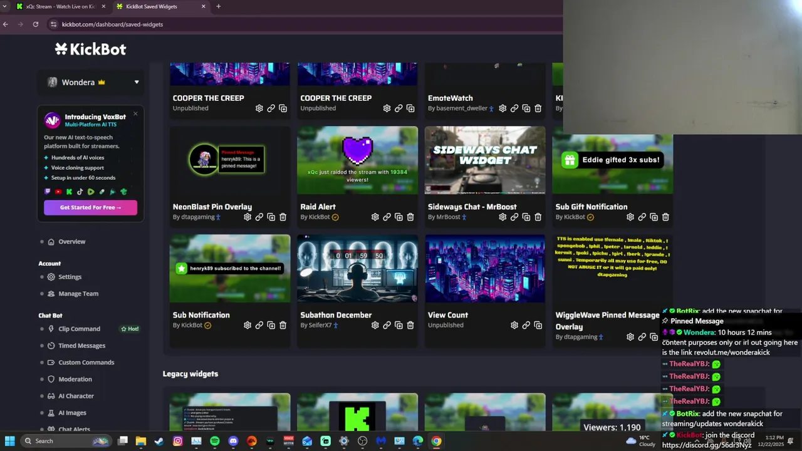Copy link icon for NeonBlast Pin Overlay

[x=259, y=217]
